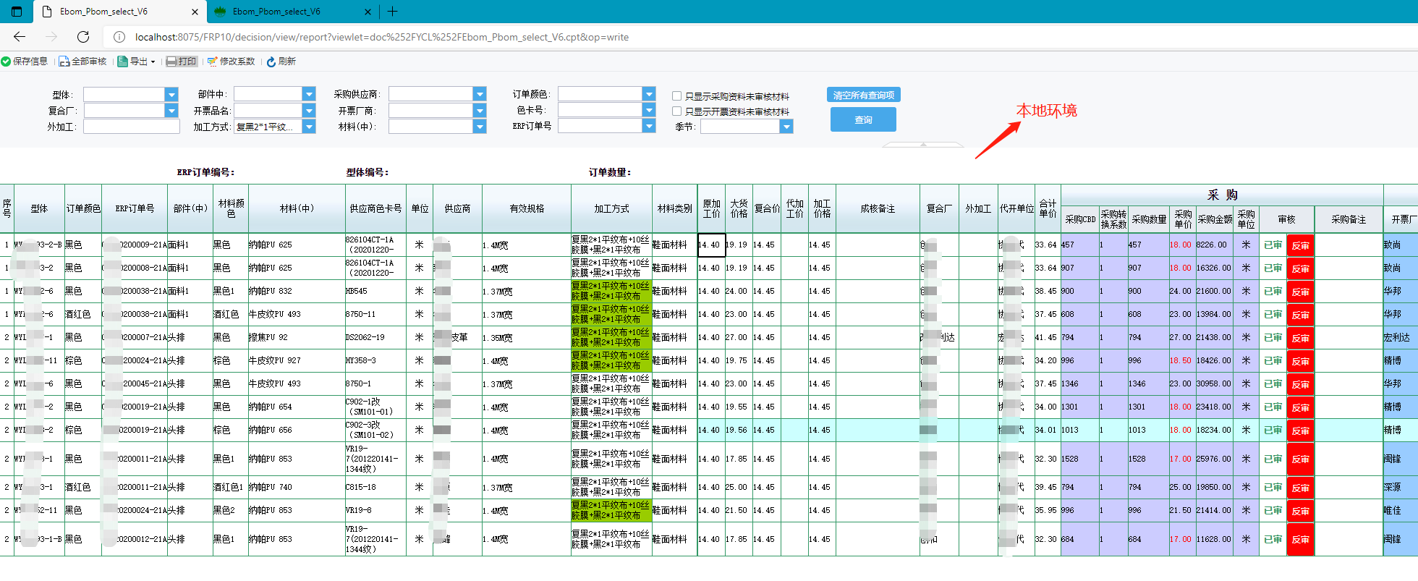Select first Ebom_Pbom_select_V6 tab
This screenshot has width=1418, height=581.
coord(119,12)
